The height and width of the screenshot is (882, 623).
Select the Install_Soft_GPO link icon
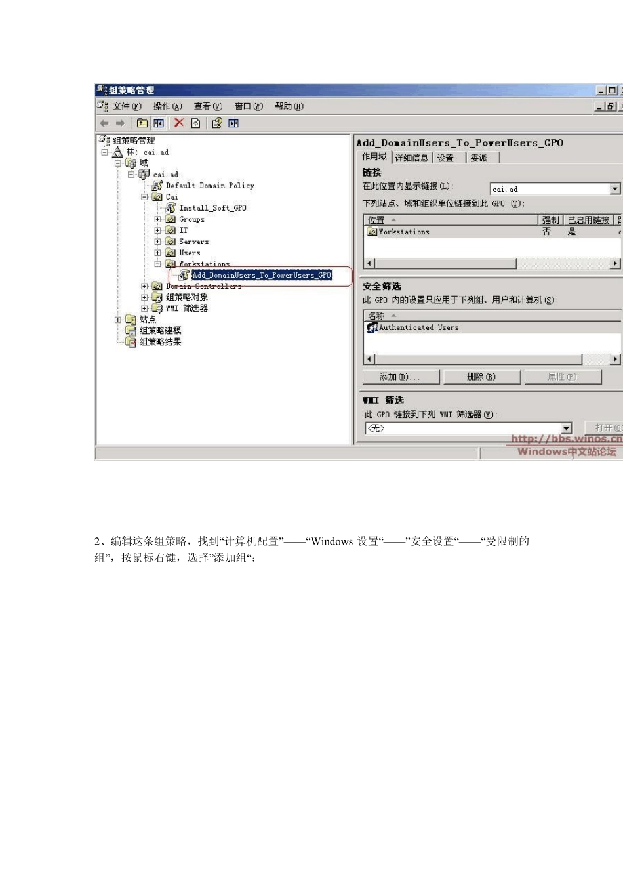[x=171, y=208]
